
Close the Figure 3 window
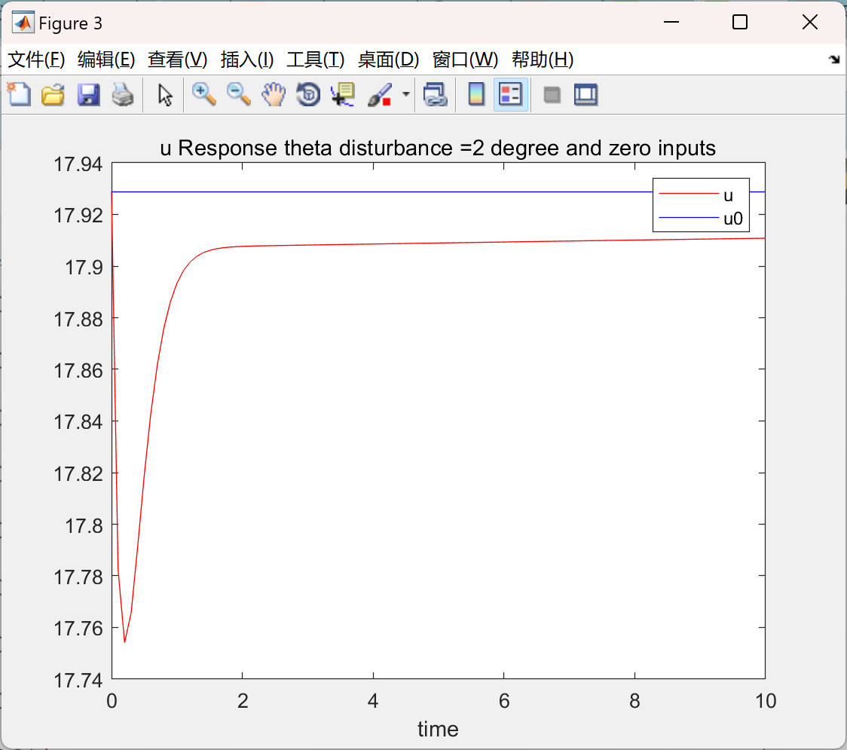810,22
